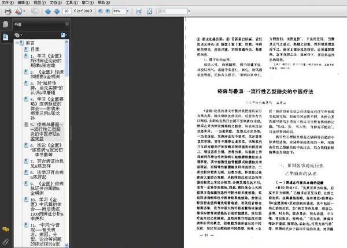Click the print icon in toolbar
Image resolution: width=347 pixels, height=248 pixels.
point(8,11)
